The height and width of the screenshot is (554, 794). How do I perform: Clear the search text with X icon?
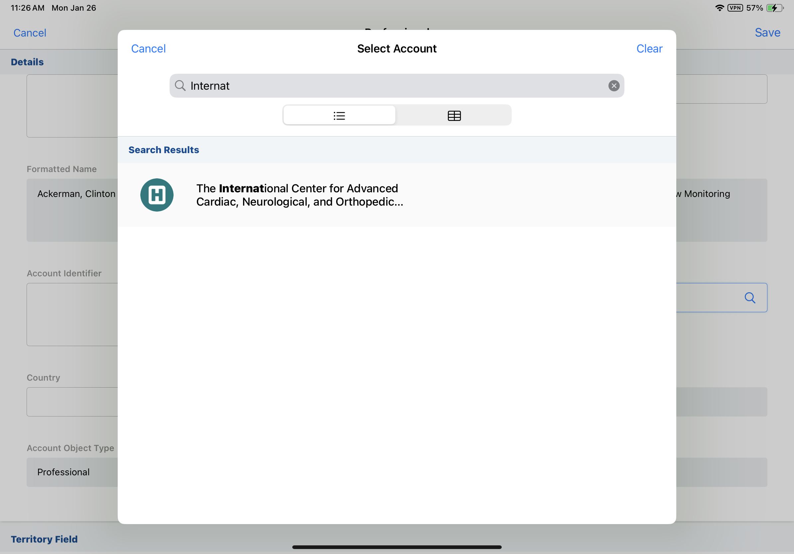[x=613, y=86]
